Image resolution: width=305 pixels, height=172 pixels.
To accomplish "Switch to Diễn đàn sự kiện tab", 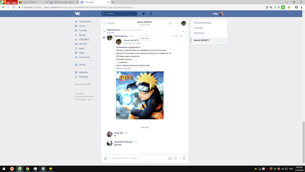I will click(x=64, y=2).
